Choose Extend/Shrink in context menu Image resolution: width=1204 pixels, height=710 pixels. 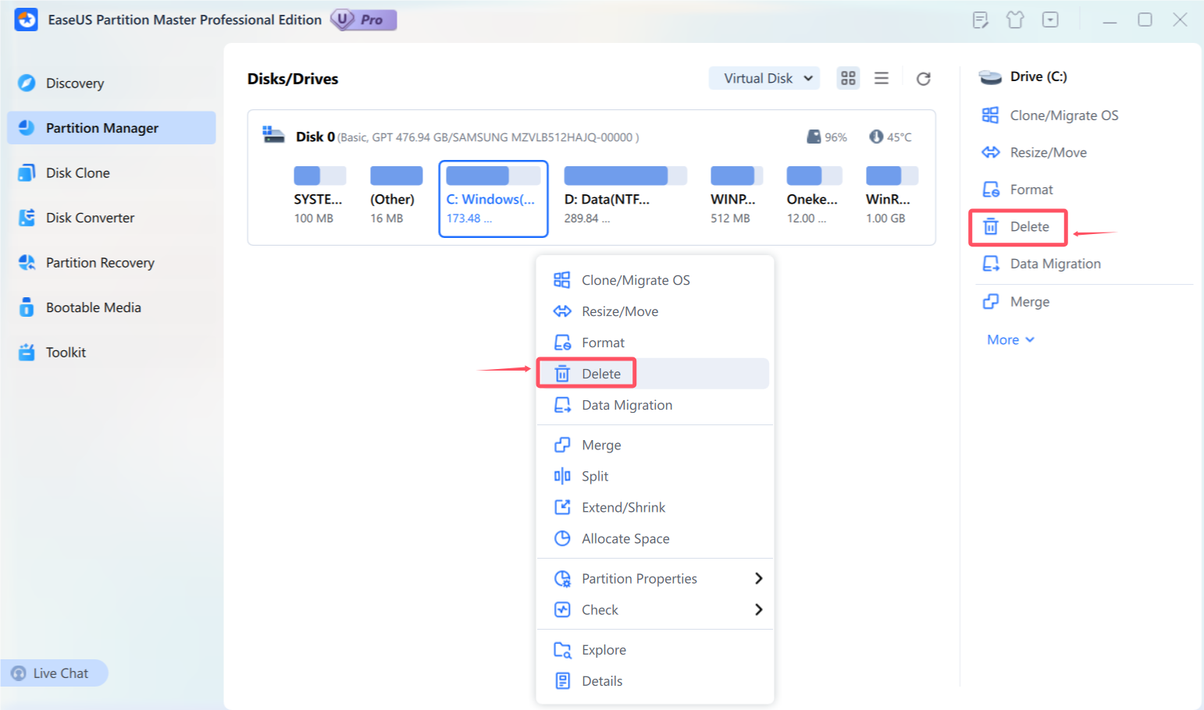pos(654,507)
